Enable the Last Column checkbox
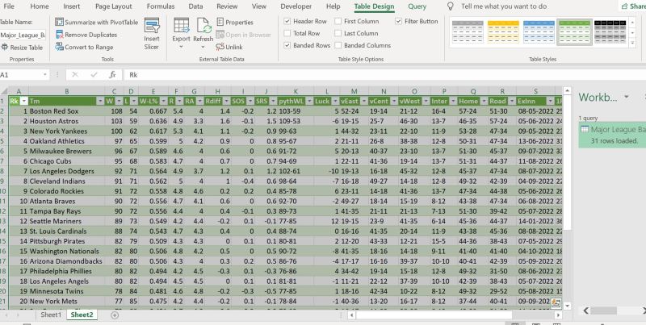This screenshot has width=646, height=325. click(x=338, y=33)
